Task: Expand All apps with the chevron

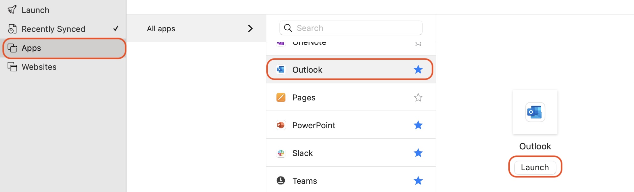Action: click(x=250, y=28)
